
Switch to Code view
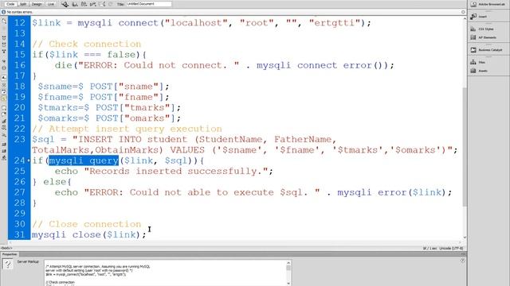(10, 4)
